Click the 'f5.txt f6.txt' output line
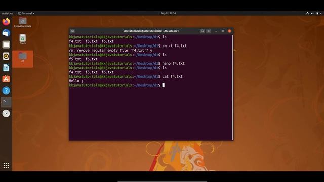This screenshot has height=182, width=324. (x=83, y=59)
